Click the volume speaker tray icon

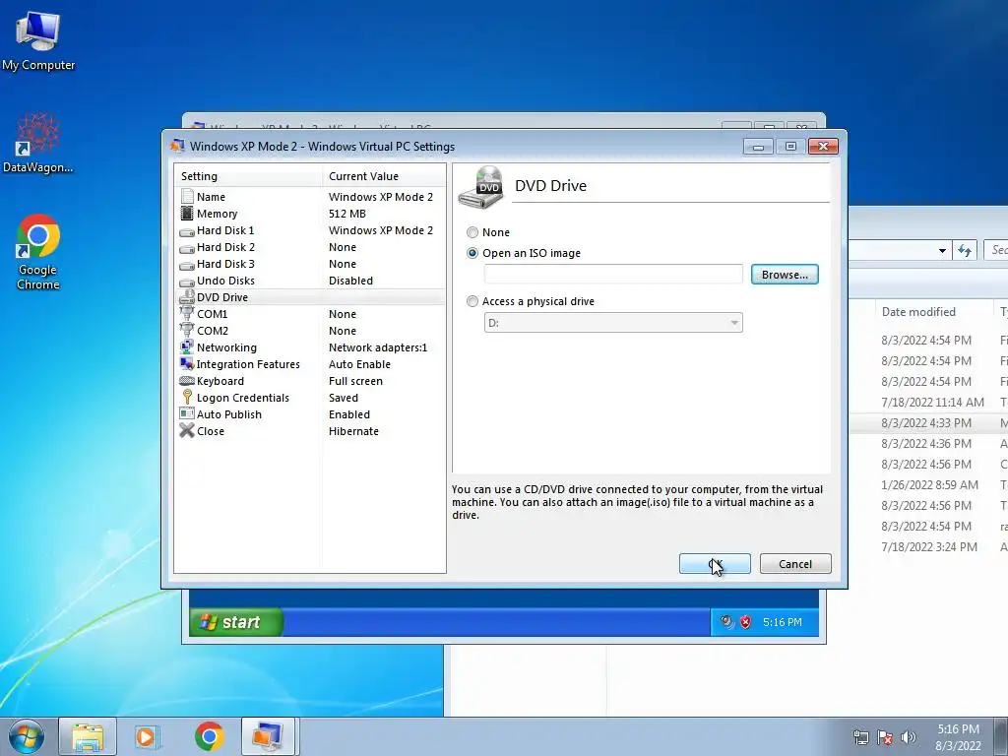(909, 737)
